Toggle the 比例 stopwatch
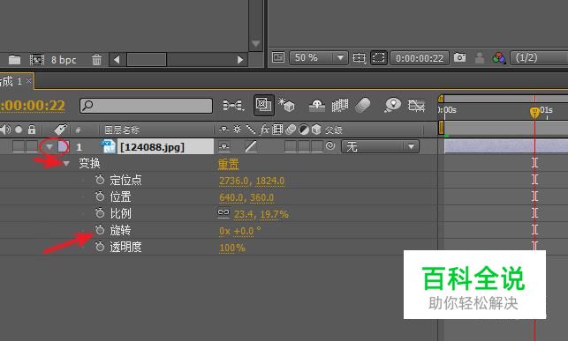568x341 pixels. 100,212
